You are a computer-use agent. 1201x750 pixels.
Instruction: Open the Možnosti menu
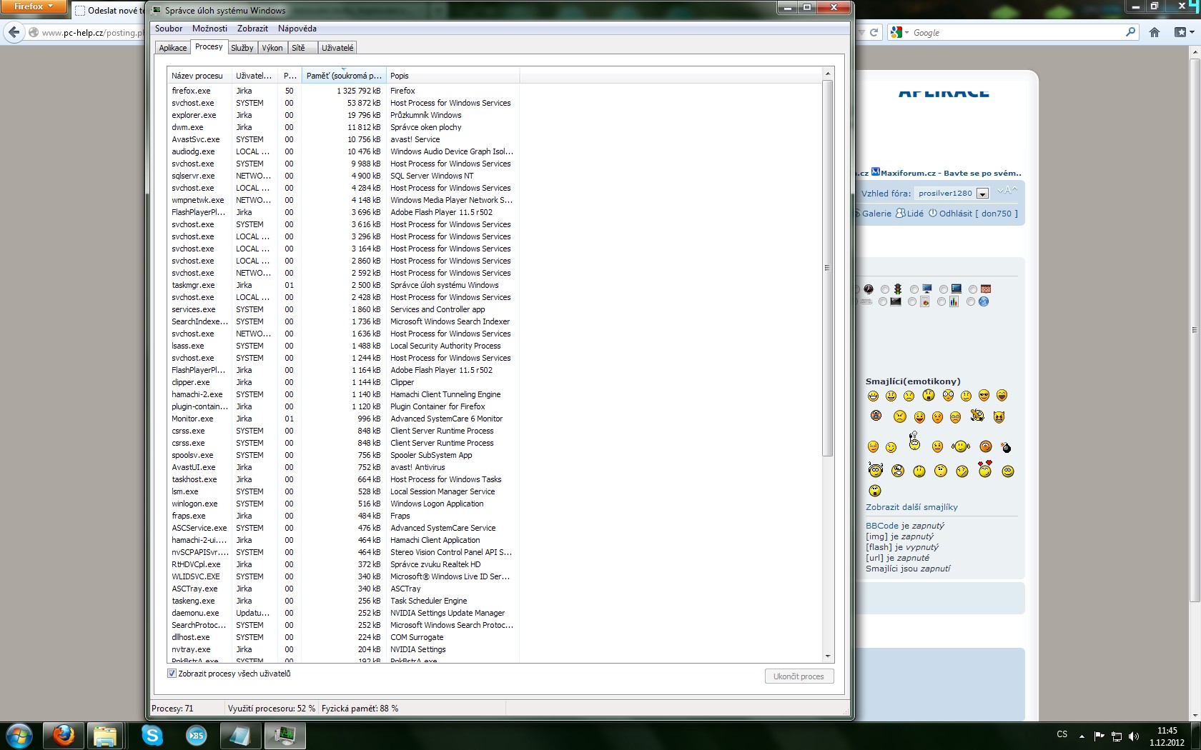209,29
